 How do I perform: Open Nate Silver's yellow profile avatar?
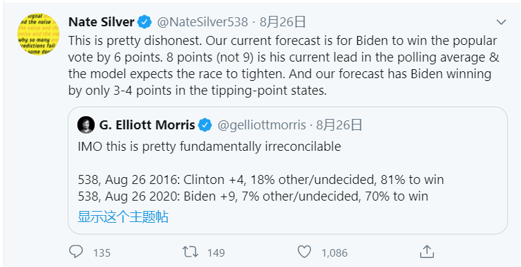pyautogui.click(x=38, y=35)
